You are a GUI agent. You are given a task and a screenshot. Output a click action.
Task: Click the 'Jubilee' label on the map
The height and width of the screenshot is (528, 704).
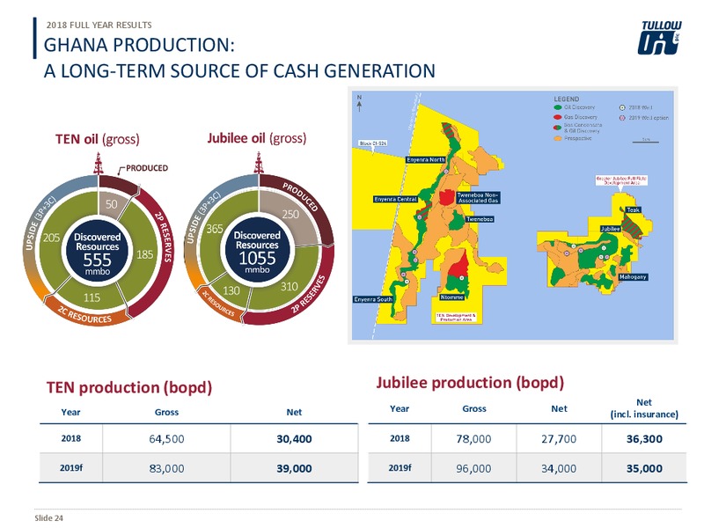point(610,229)
